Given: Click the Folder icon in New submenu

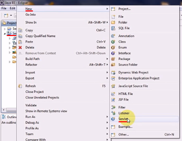Looking at the screenshot, I should click(113, 22).
